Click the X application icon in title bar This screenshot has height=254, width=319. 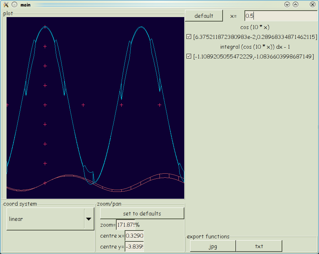tap(6, 5)
